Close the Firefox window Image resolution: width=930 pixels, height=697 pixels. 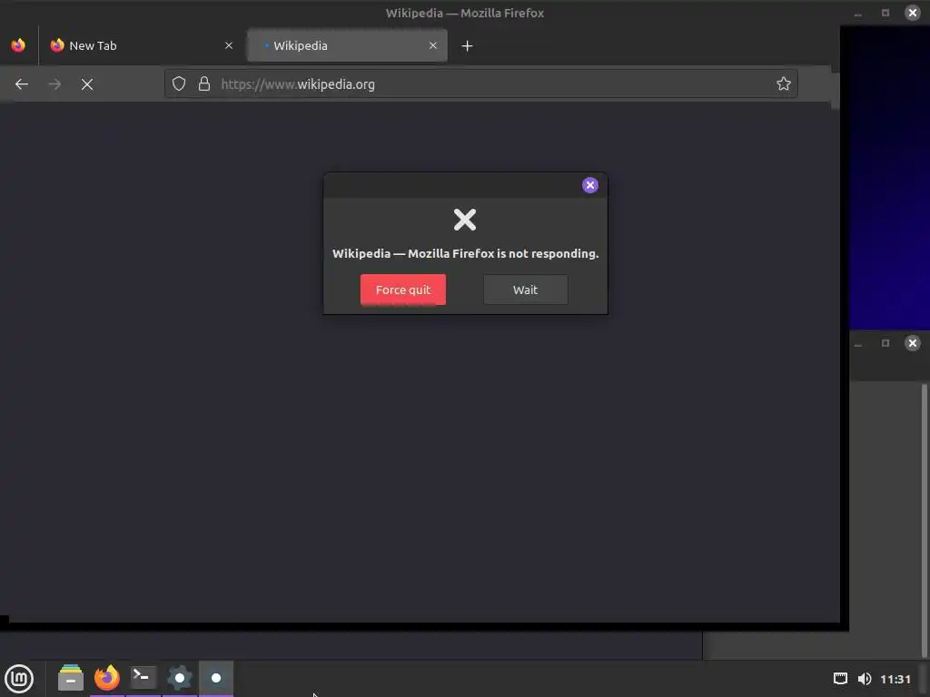click(912, 13)
